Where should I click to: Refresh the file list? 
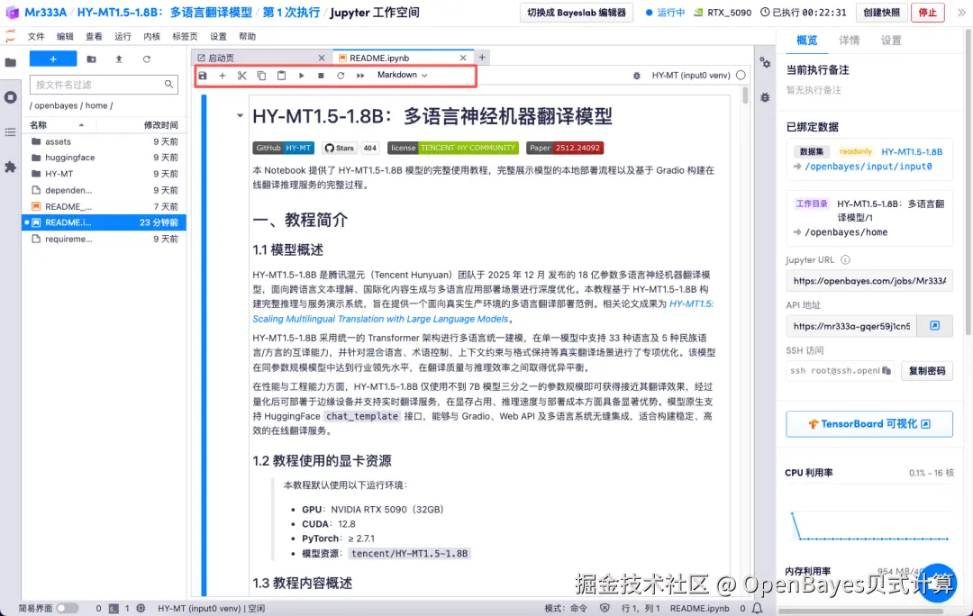(147, 59)
